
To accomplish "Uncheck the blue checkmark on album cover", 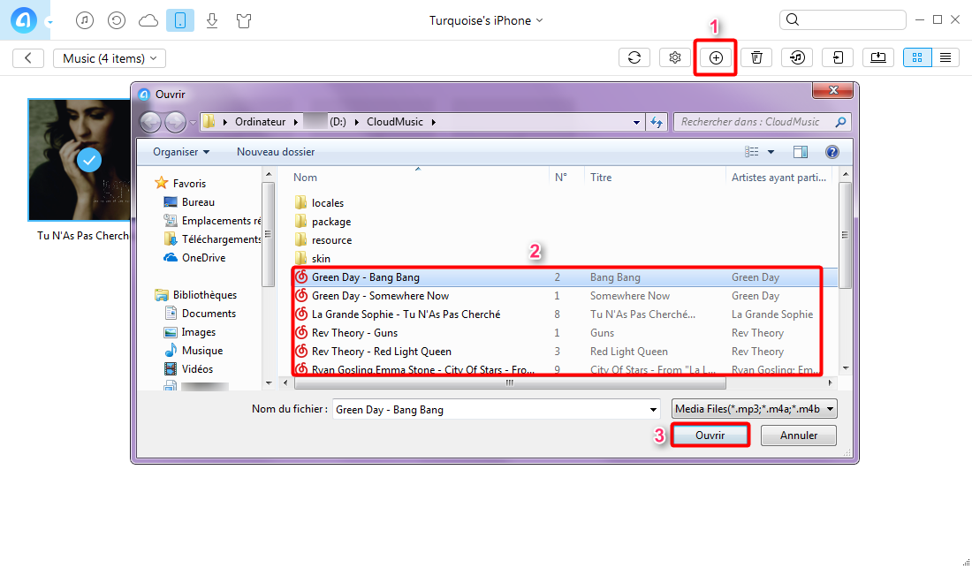I will [89, 161].
